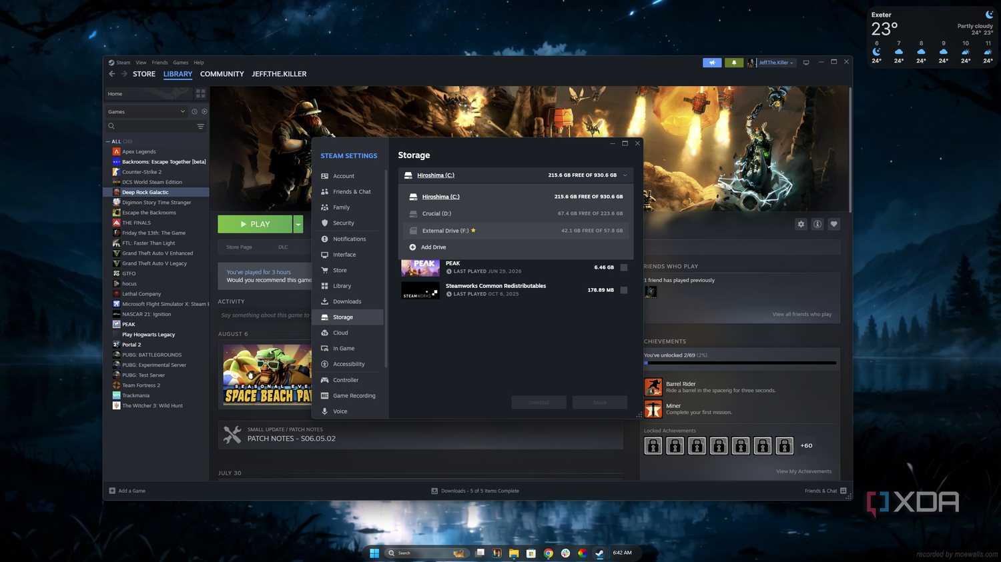Open Google Chrome from the taskbar
The image size is (1001, 562).
click(548, 553)
